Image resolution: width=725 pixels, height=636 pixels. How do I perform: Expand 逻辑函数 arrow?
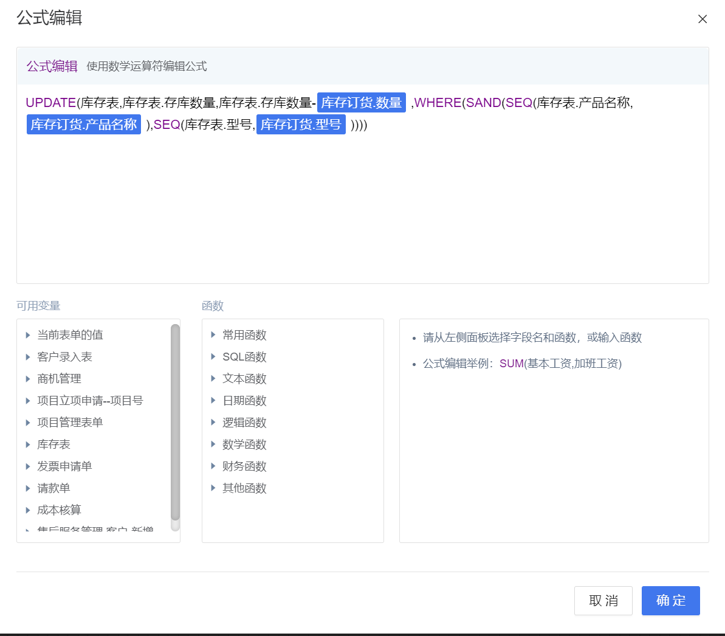(213, 422)
